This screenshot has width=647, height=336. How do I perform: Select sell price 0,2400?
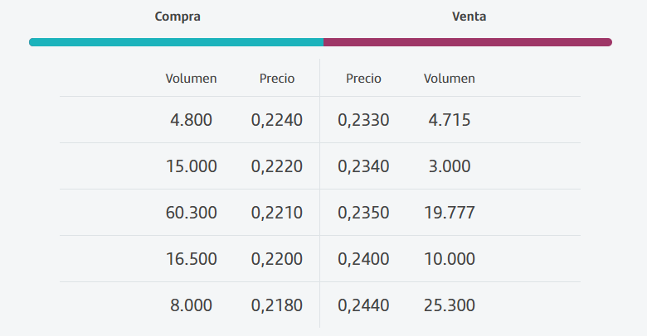(x=363, y=259)
